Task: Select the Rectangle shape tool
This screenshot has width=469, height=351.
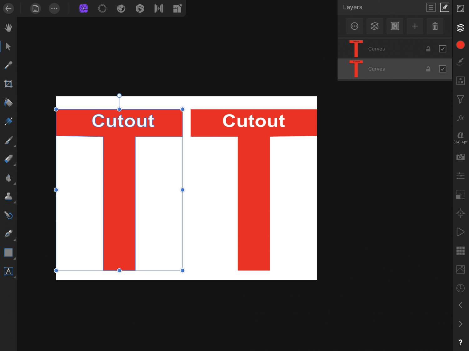Action: click(8, 252)
